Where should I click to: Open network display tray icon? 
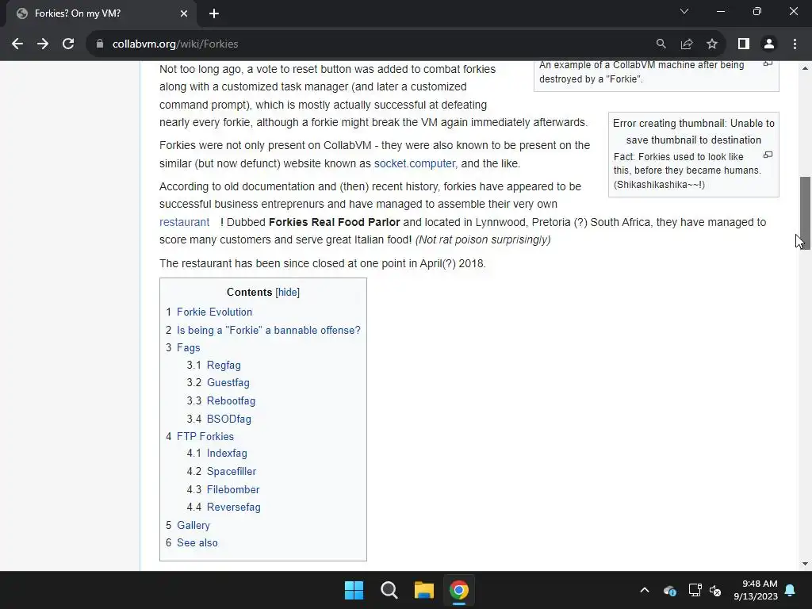[695, 590]
